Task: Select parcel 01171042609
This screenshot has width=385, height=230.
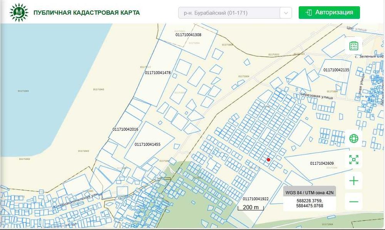Action: 321,163
